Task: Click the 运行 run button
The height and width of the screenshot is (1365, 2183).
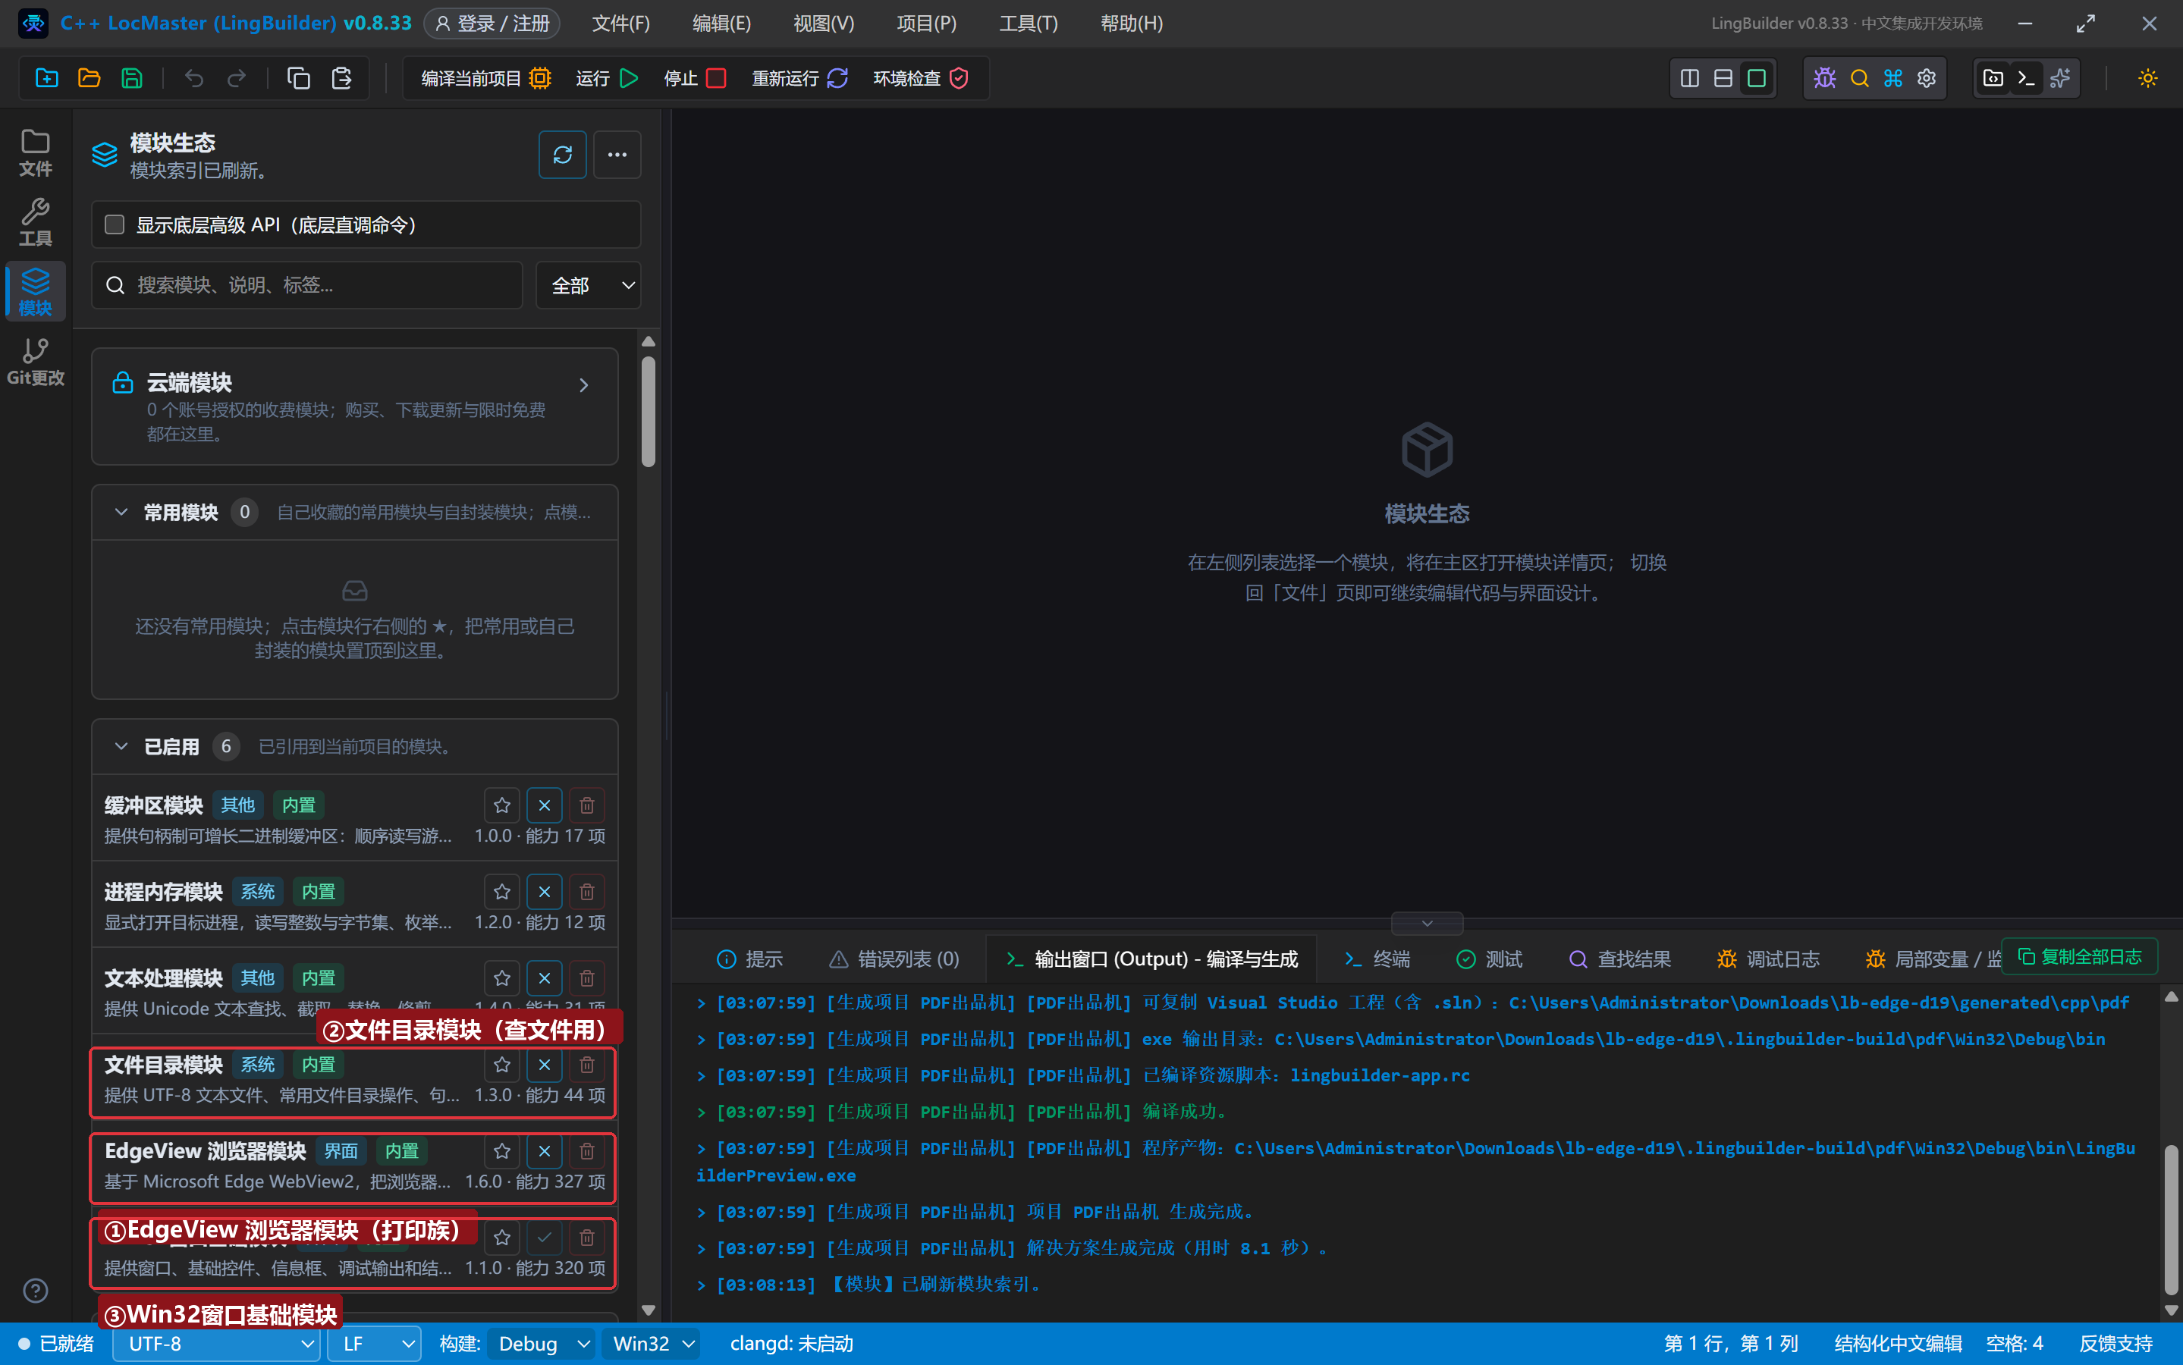Action: click(x=607, y=79)
